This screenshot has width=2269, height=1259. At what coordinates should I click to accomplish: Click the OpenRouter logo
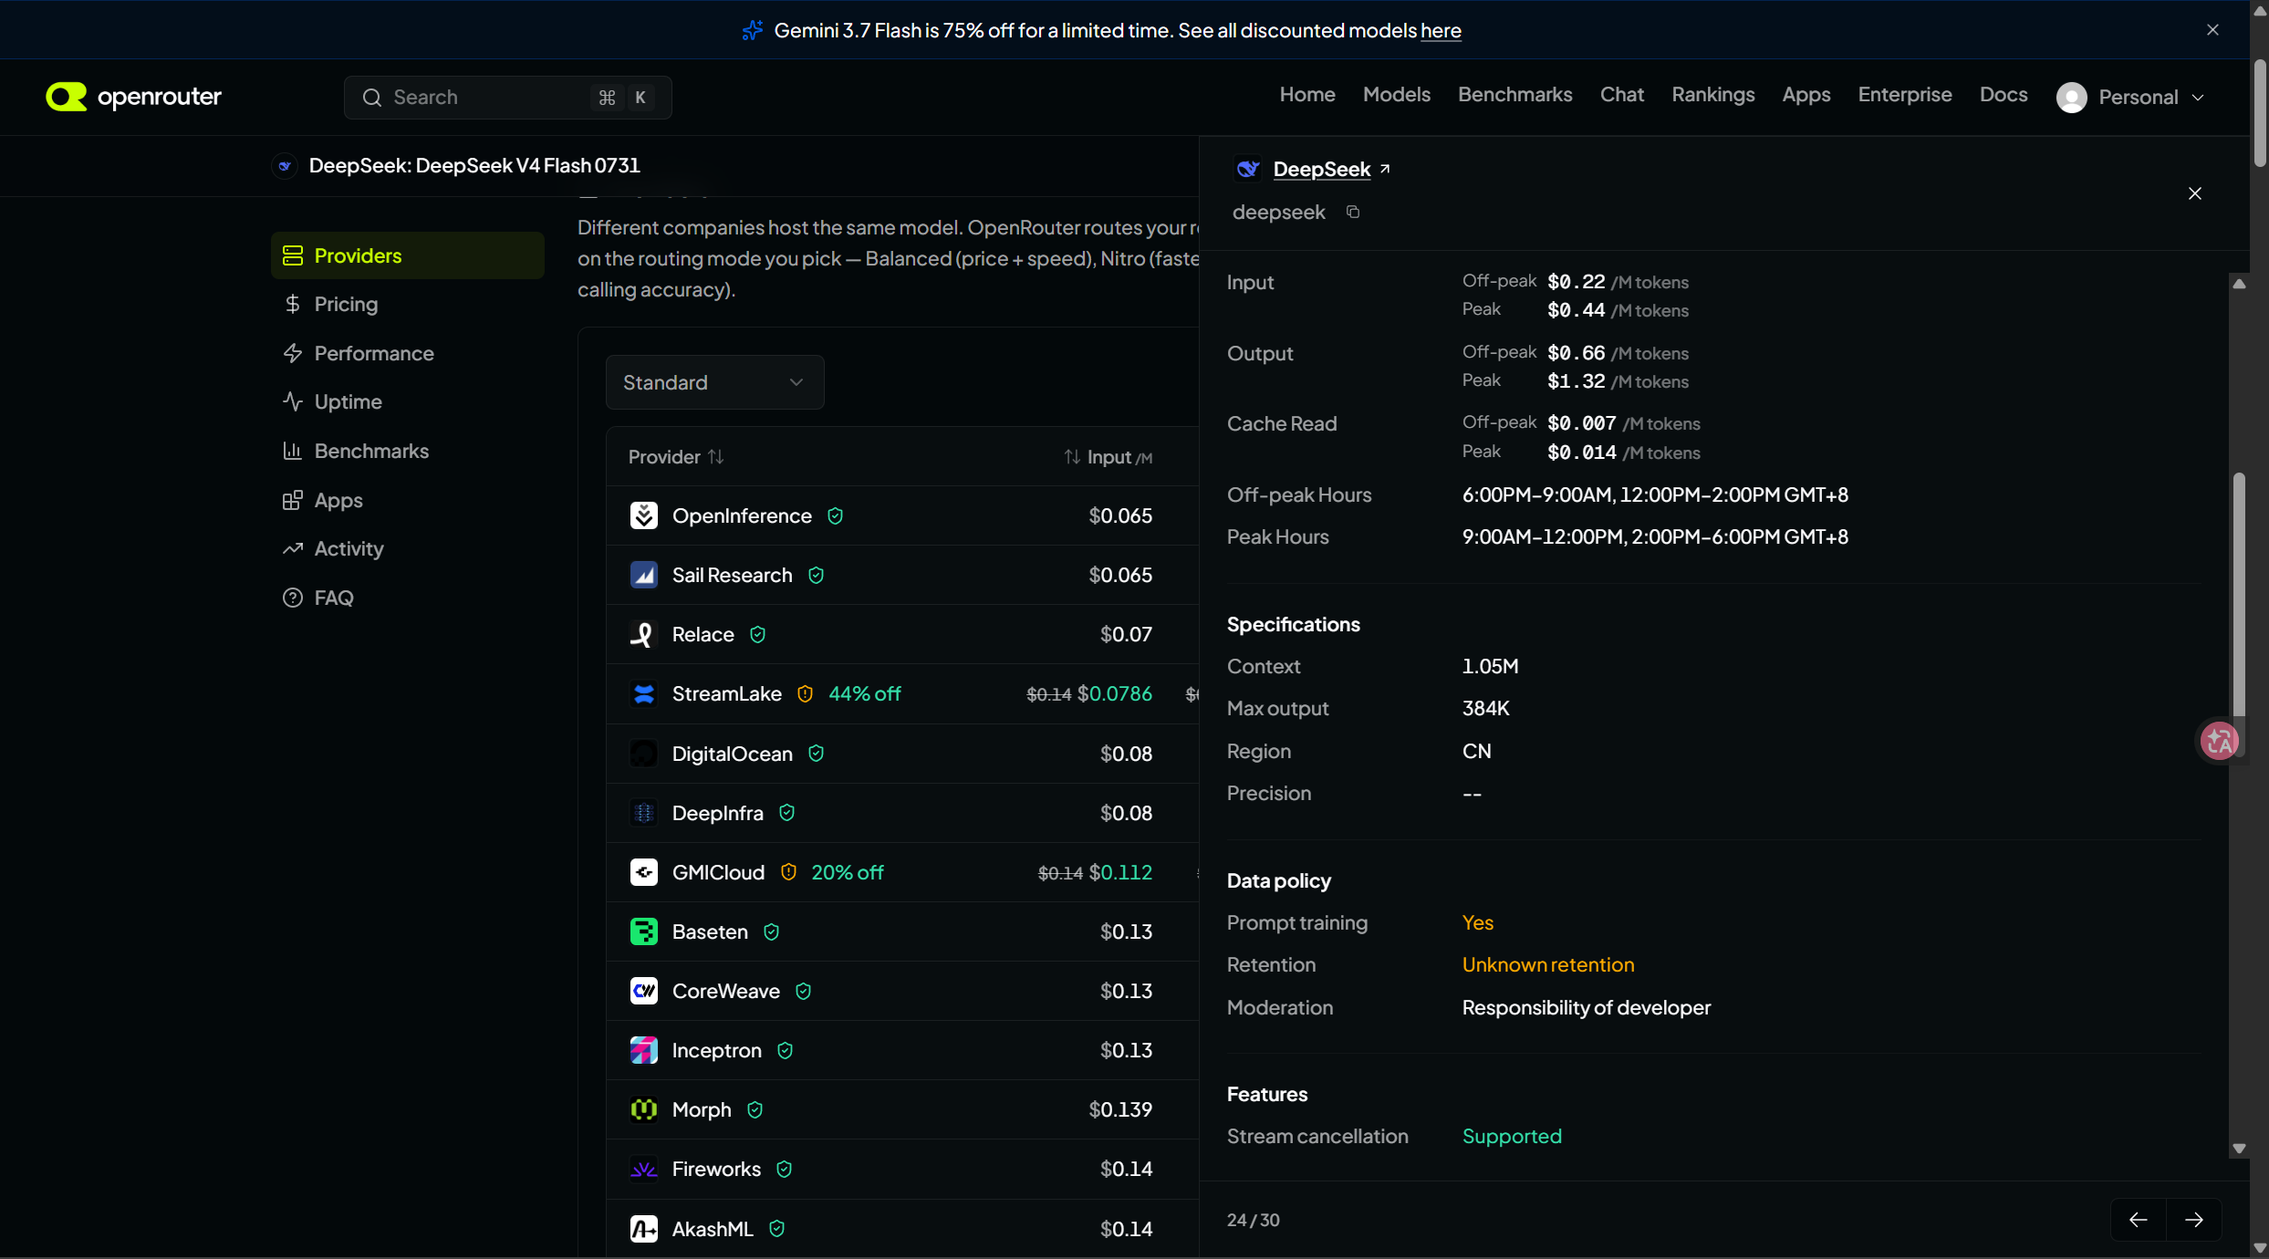click(x=133, y=97)
